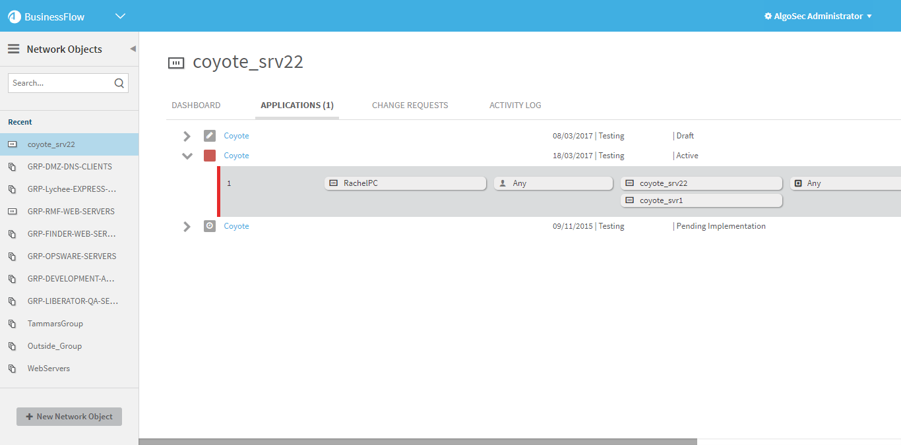Viewport: 901px width, 445px height.
Task: Expand the Pending Implementation Coyote row
Action: (x=187, y=226)
